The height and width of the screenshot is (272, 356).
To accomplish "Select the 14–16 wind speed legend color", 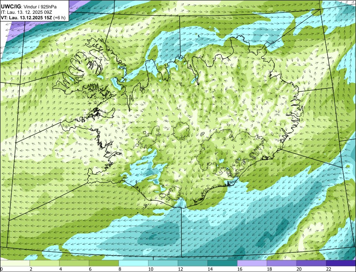I will click(222, 263).
